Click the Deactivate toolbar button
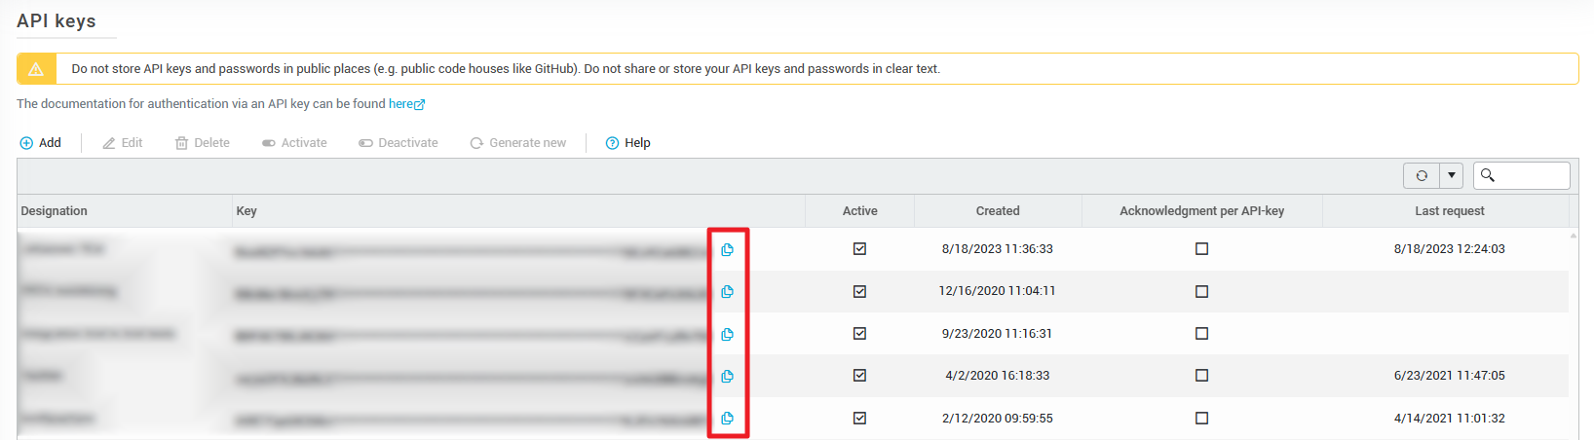 398,143
